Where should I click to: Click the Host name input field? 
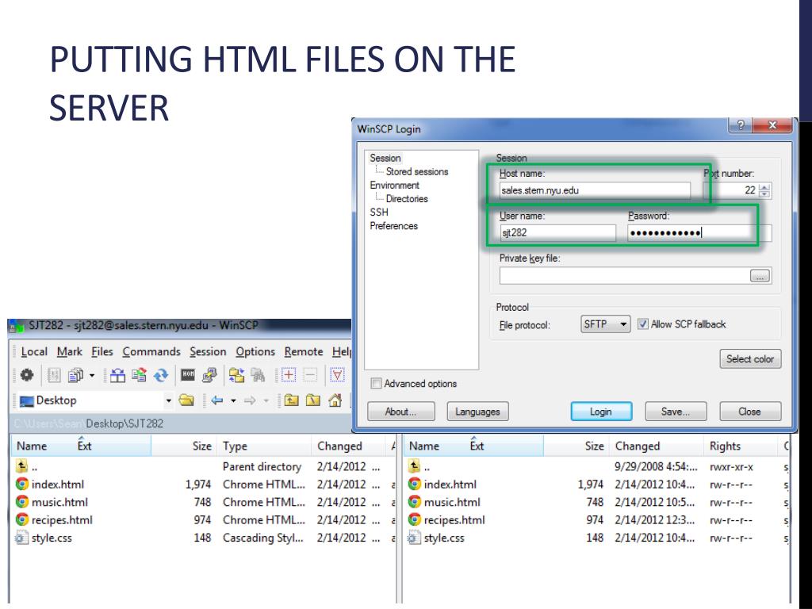(595, 190)
